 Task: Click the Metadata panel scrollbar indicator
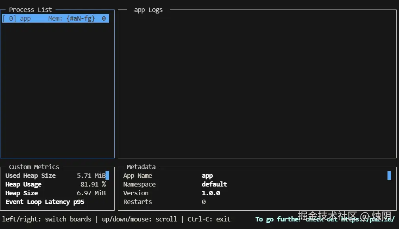coord(389,175)
